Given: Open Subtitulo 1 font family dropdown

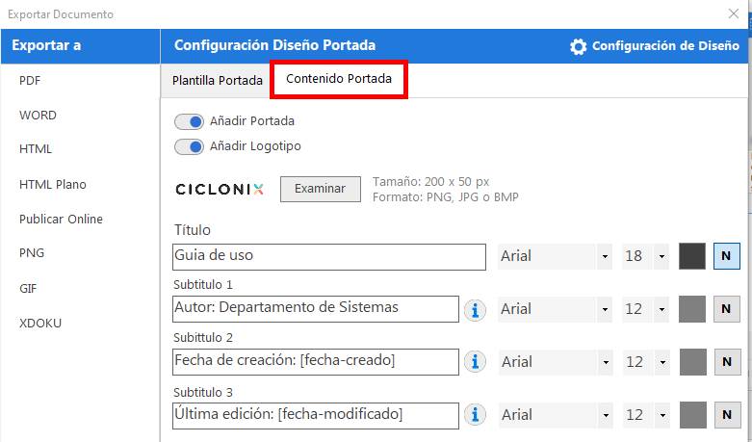Looking at the screenshot, I should pyautogui.click(x=556, y=309).
